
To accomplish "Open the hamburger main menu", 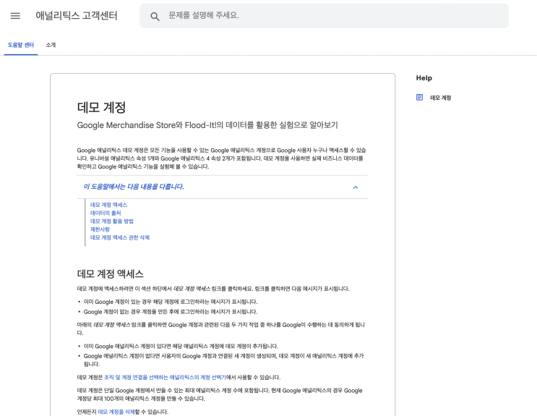I will 15,16.
